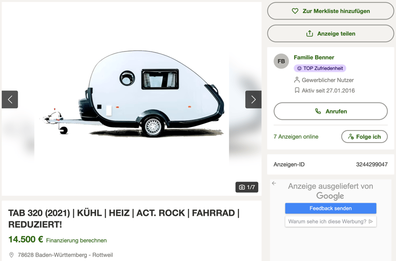The width and height of the screenshot is (396, 261).
Task: Click the back arrow in the Google ad
Action: (x=274, y=183)
